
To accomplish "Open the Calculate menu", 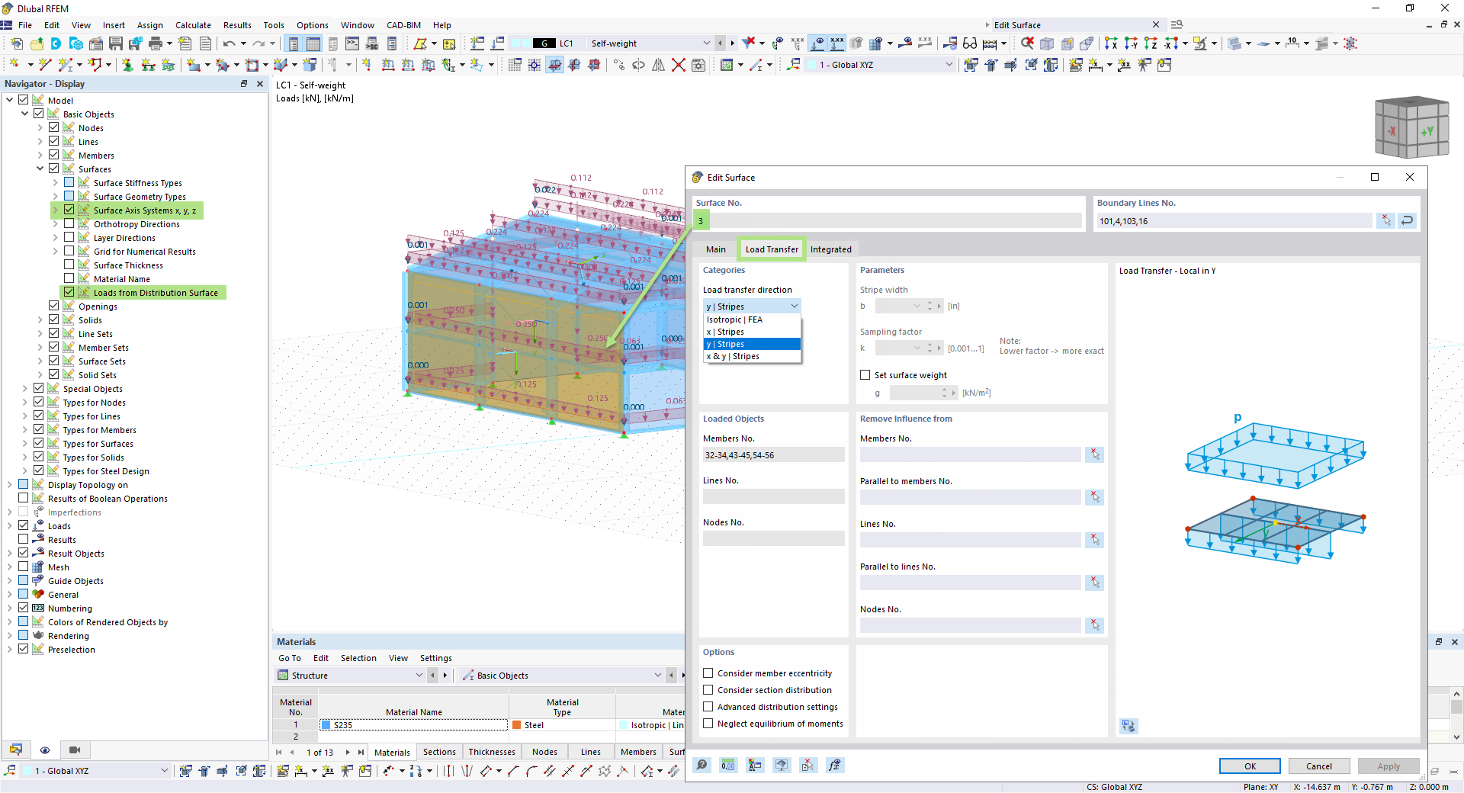I will pyautogui.click(x=193, y=25).
